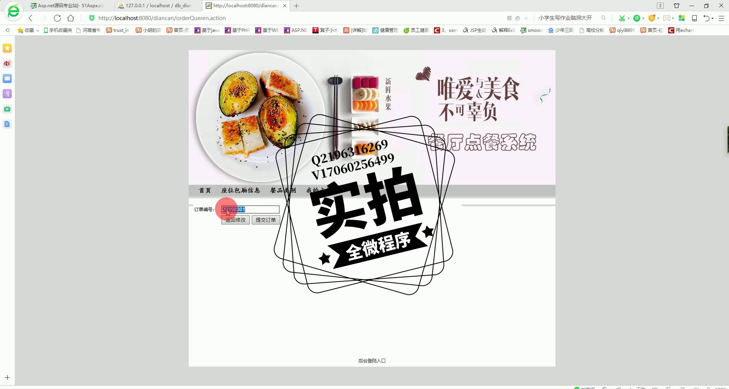The width and height of the screenshot is (729, 389).
Task: Reload the current page
Action: tap(57, 18)
